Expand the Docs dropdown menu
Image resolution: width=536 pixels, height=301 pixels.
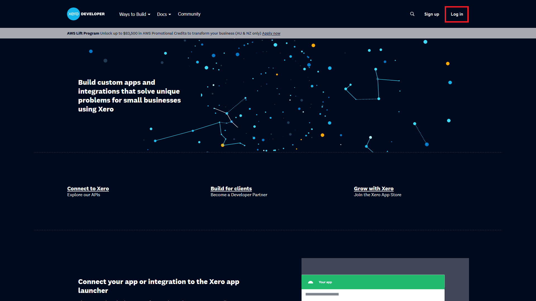pos(164,14)
